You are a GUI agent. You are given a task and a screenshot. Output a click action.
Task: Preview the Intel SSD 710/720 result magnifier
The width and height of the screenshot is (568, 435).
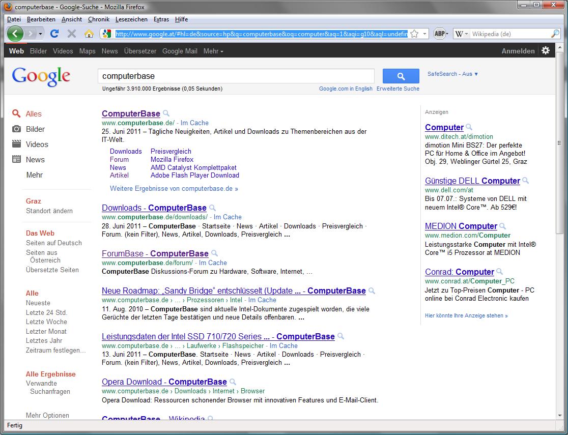340,336
